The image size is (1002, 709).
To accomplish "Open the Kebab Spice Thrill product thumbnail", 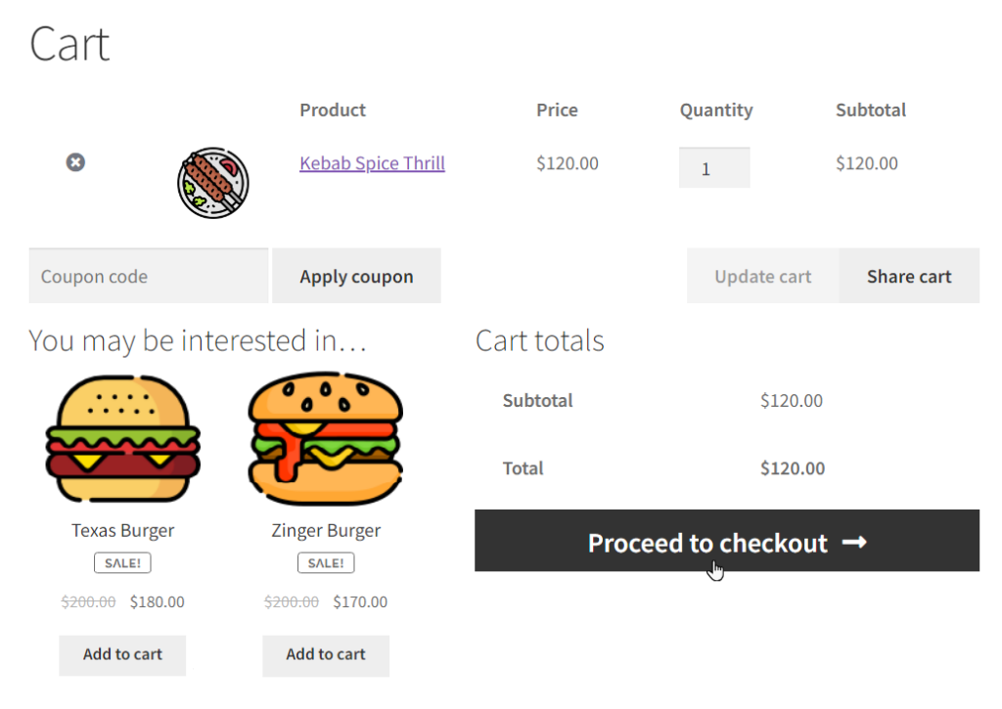I will (212, 183).
